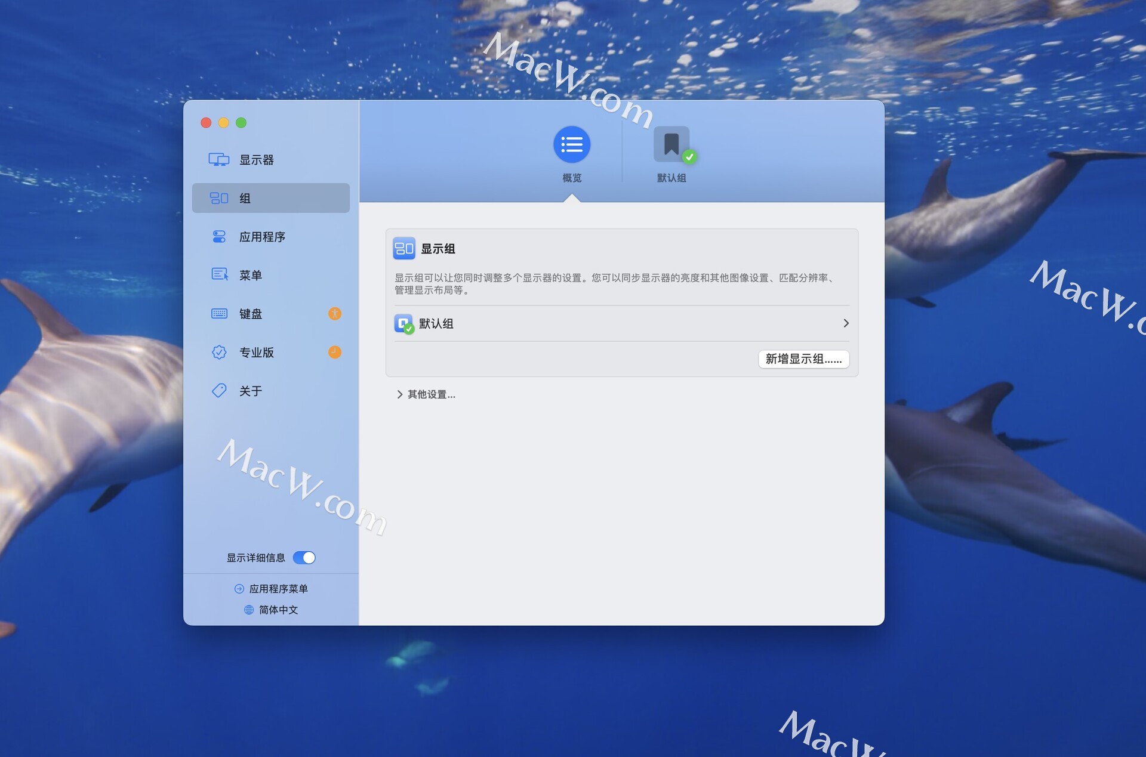Select the 组 groups sidebar icon
Viewport: 1146px width, 757px height.
pos(218,198)
